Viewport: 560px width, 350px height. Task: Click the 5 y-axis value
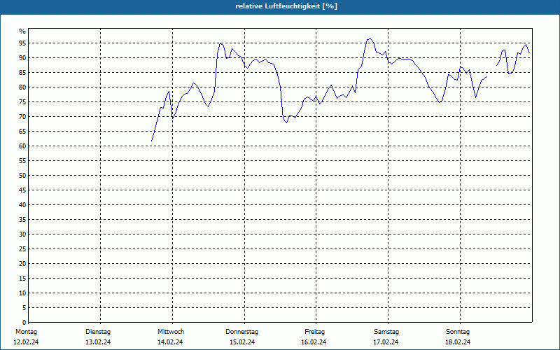pos(24,308)
